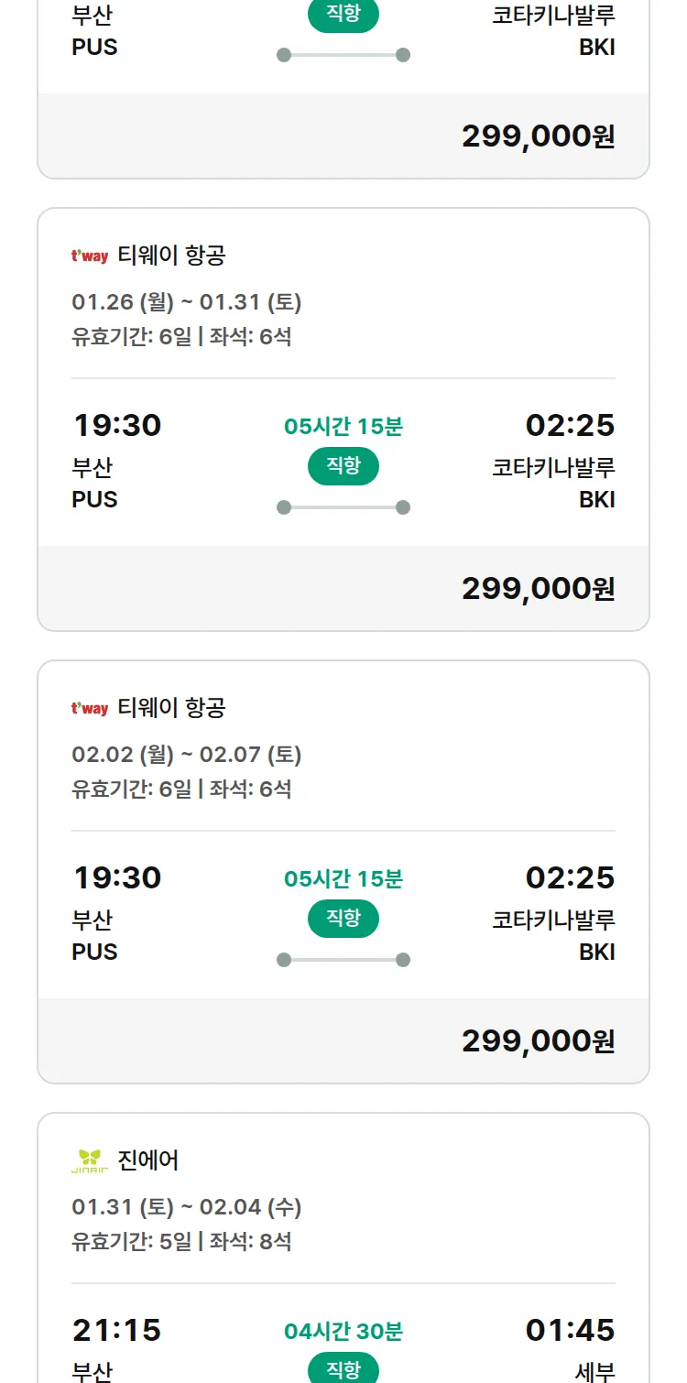Tap the 04시간 30분 flight duration

(x=343, y=1331)
